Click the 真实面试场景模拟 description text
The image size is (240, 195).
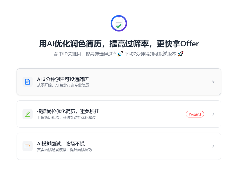pos(64,150)
